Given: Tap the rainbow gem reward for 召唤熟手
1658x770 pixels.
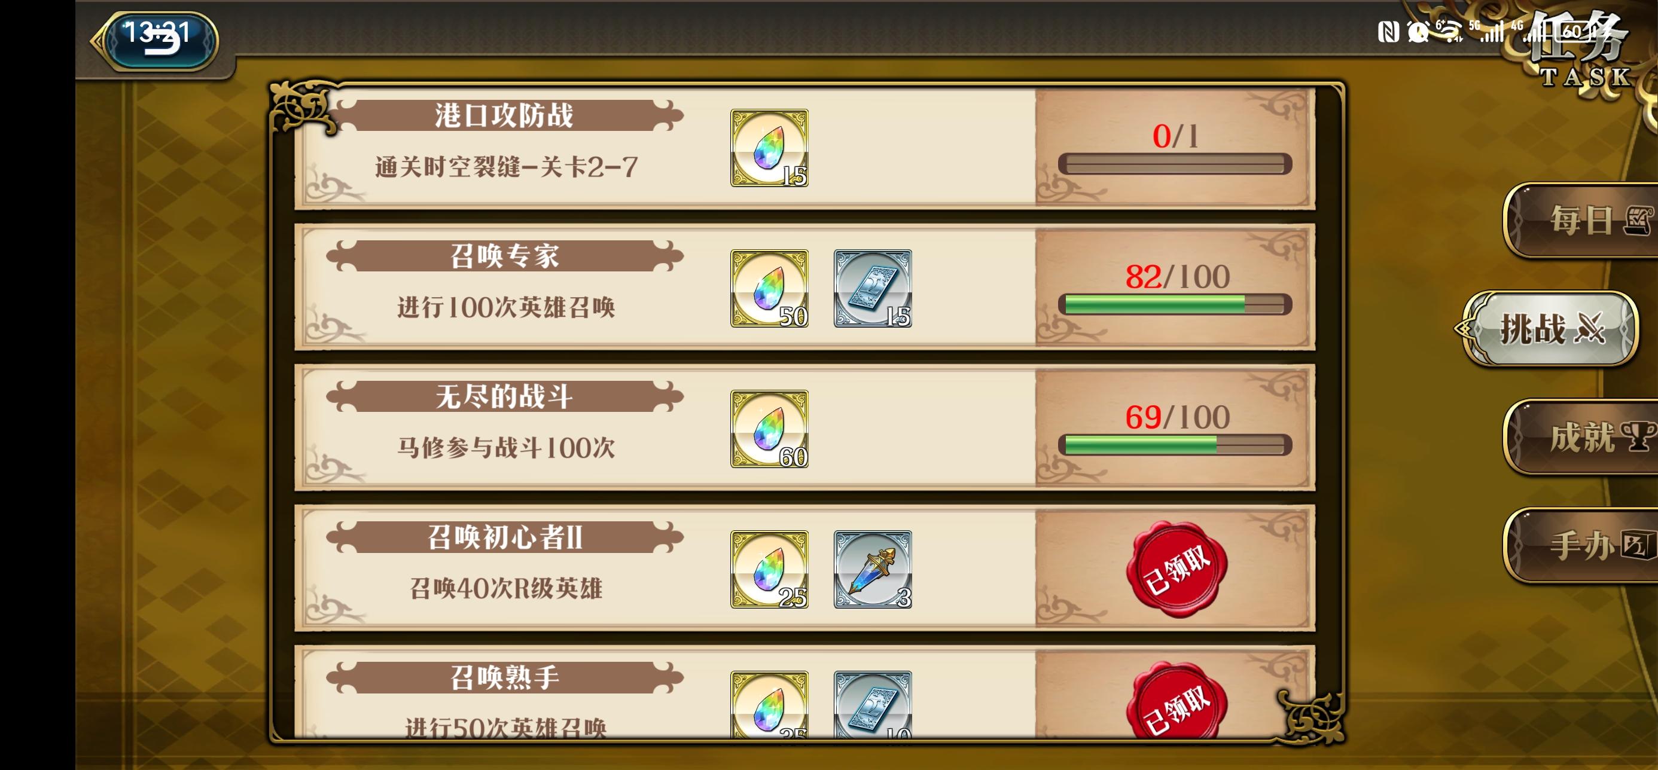Looking at the screenshot, I should click(x=769, y=705).
